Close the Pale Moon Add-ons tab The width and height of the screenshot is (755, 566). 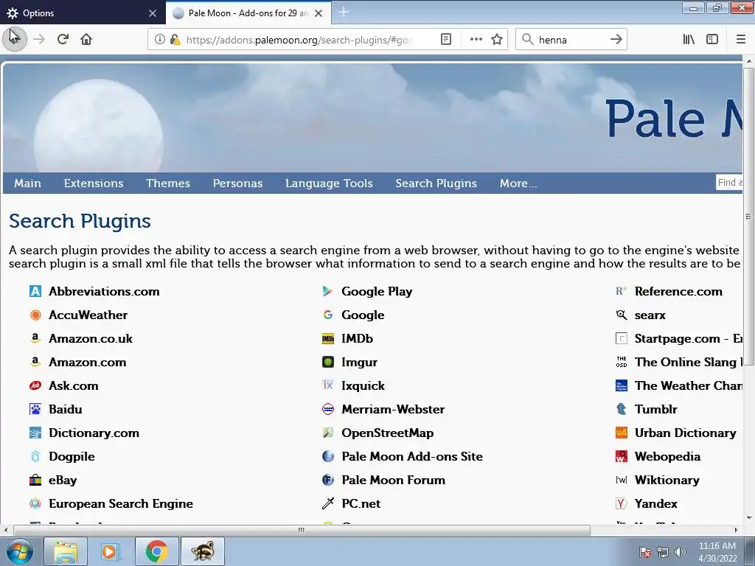point(319,13)
